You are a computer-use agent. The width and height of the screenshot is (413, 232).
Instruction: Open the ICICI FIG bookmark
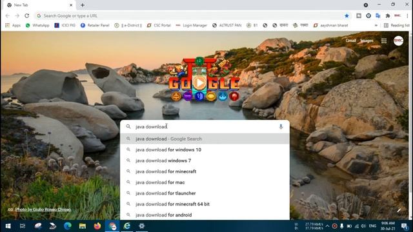65,25
